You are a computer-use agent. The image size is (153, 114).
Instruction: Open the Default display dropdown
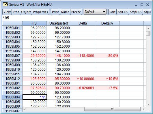pyautogui.click(x=95, y=12)
